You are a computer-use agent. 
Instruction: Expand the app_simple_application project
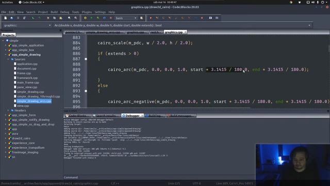[6, 45]
